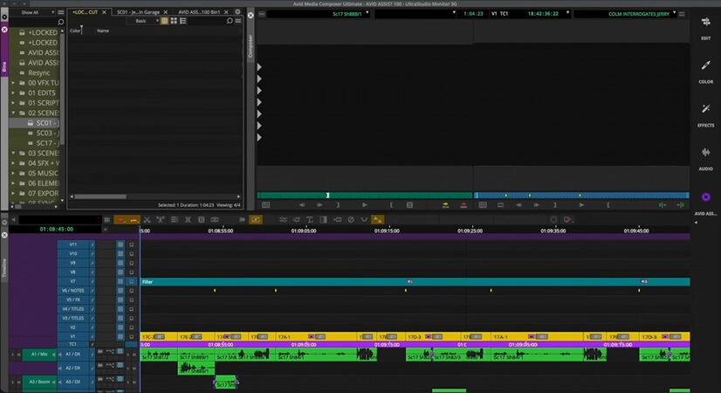
Task: Switch to the SC01 - Je...in Garage tab
Action: pos(138,12)
